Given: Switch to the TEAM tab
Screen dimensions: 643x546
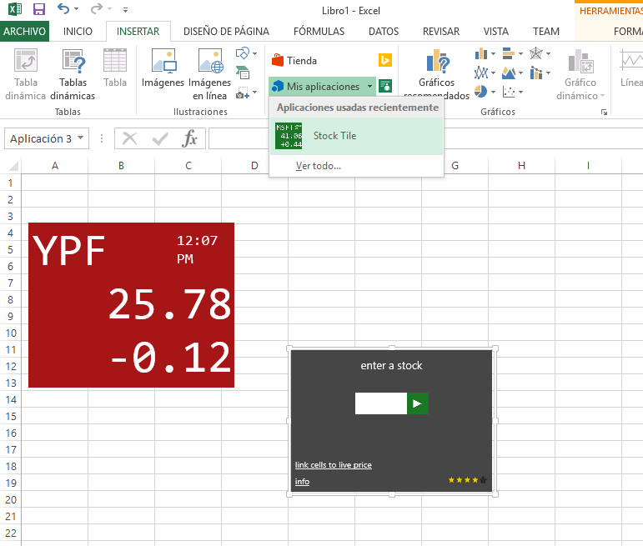Looking at the screenshot, I should point(545,31).
